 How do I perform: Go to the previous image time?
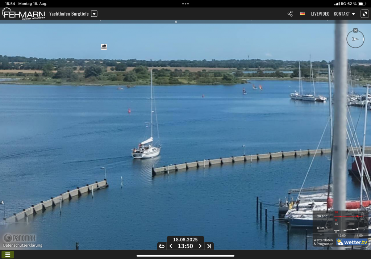[171, 246]
